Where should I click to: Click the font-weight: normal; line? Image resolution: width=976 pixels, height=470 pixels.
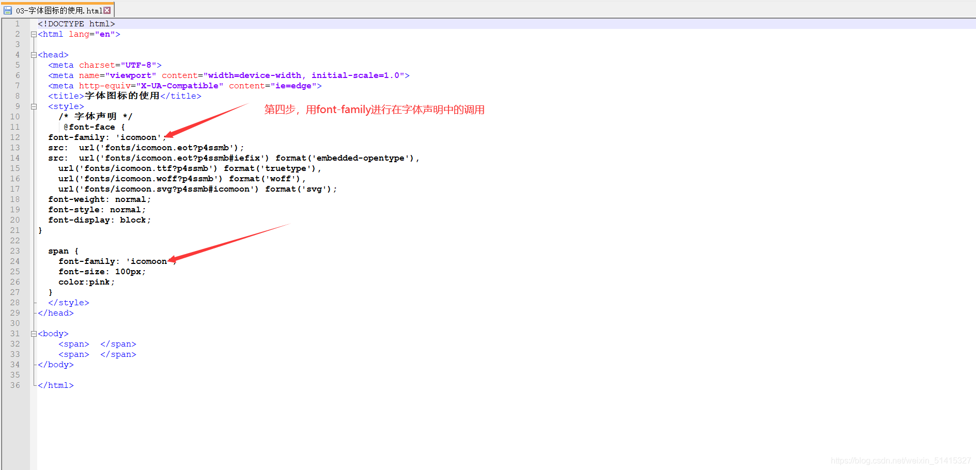(x=100, y=199)
